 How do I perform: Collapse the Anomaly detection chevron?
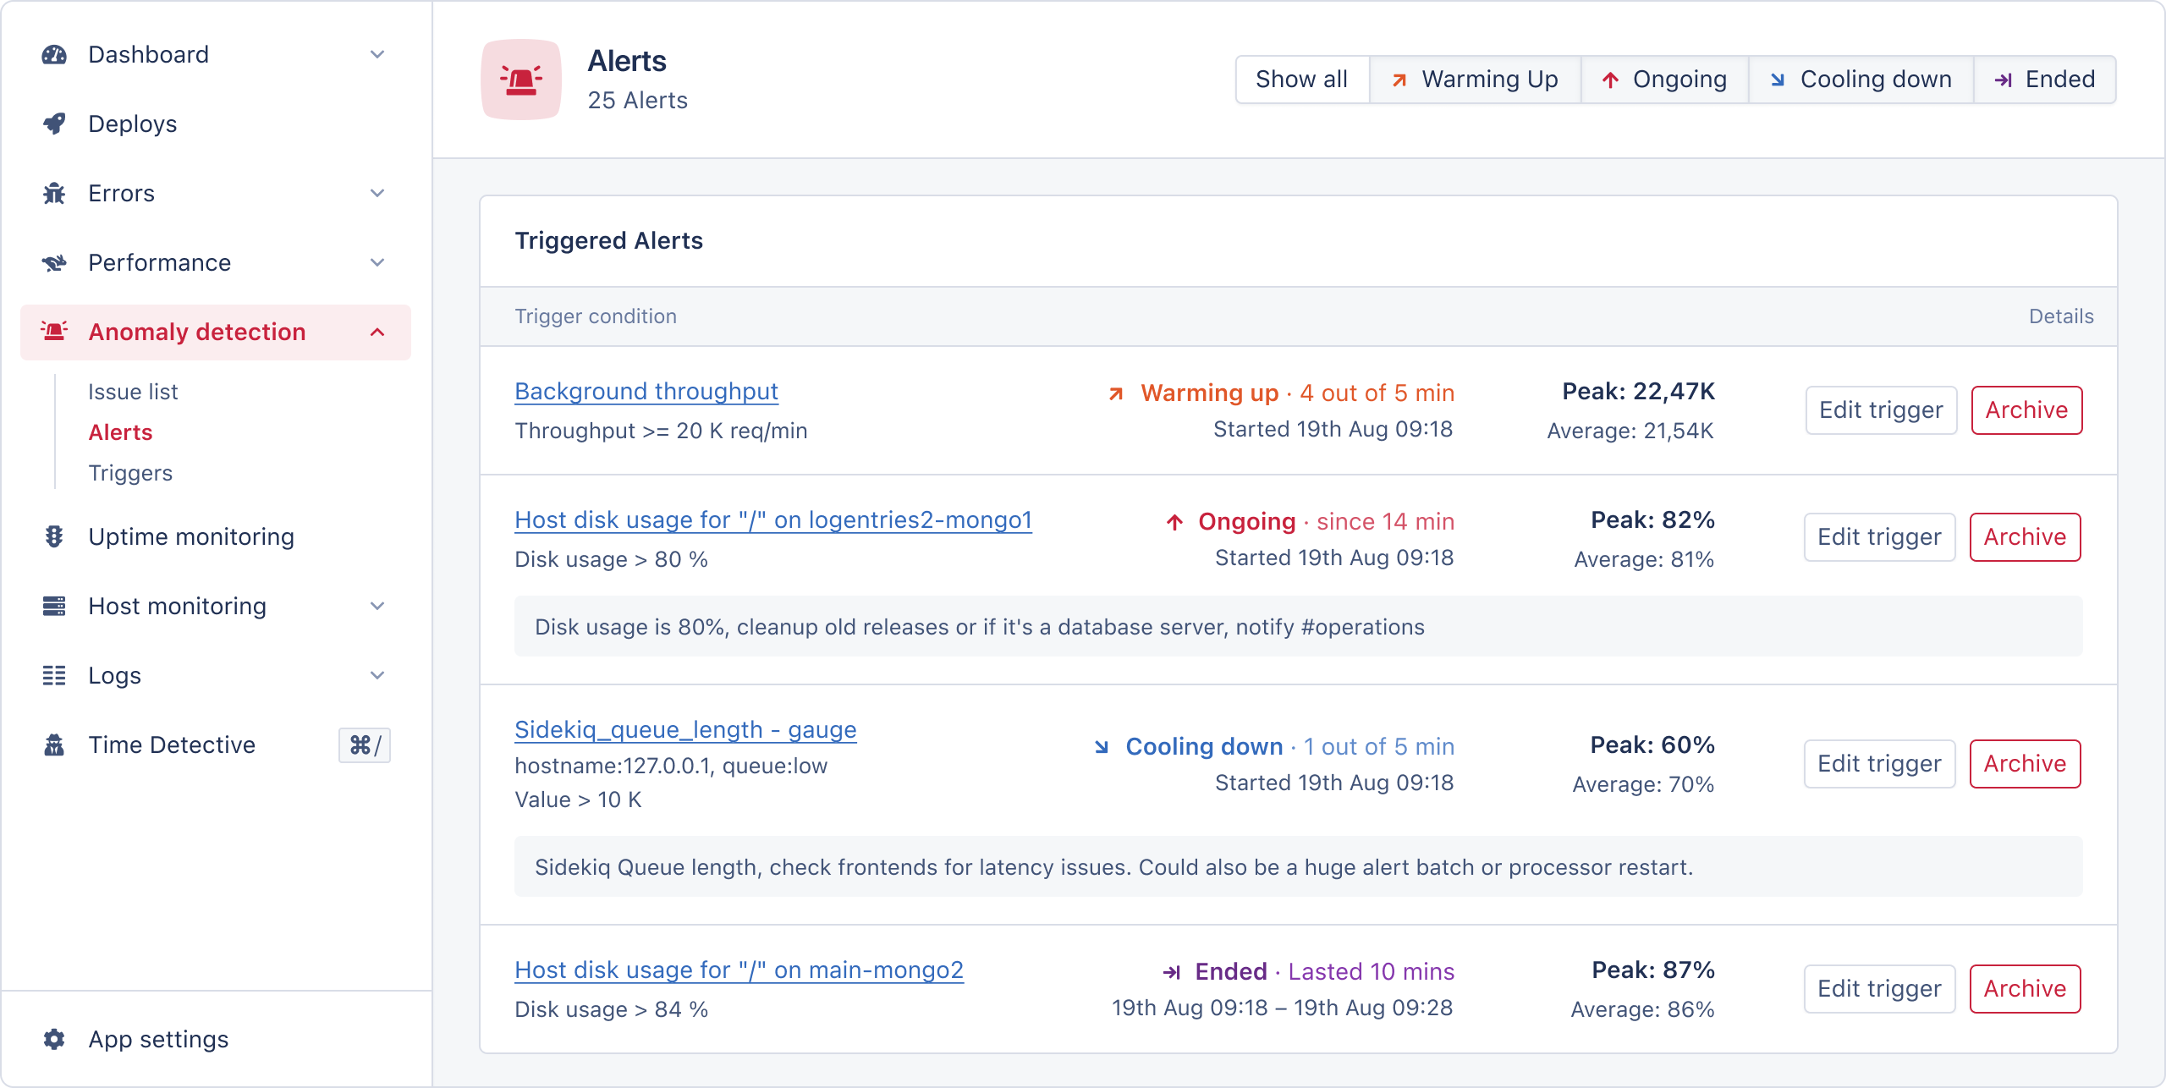tap(377, 332)
